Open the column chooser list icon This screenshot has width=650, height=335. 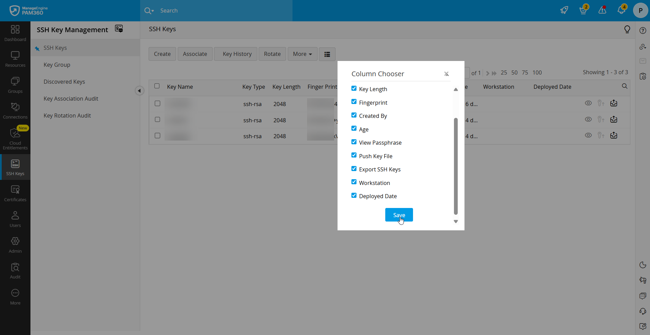click(327, 54)
